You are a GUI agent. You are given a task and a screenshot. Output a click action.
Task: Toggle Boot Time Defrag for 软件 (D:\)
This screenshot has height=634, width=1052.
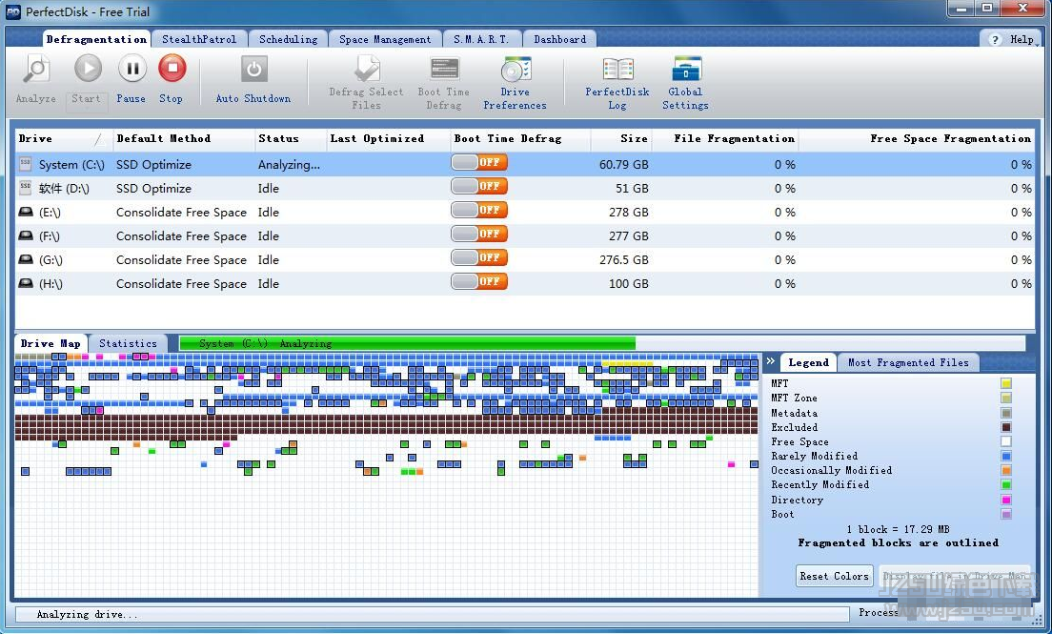point(479,186)
